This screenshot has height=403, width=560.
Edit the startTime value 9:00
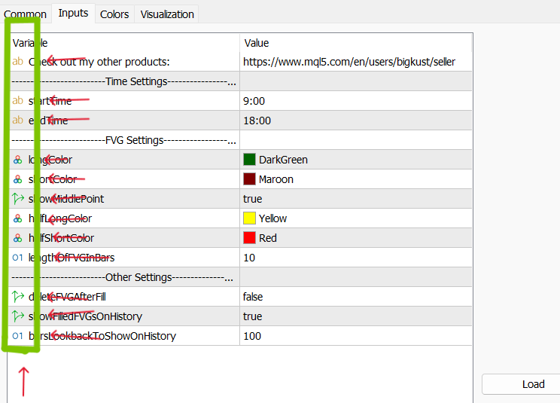(x=254, y=101)
